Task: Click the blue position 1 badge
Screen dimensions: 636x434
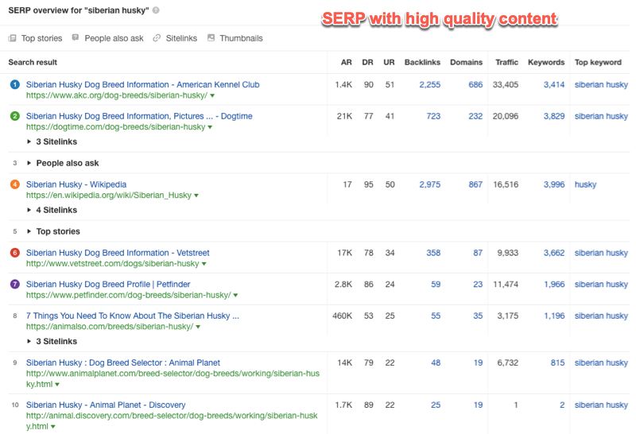Action: click(14, 84)
